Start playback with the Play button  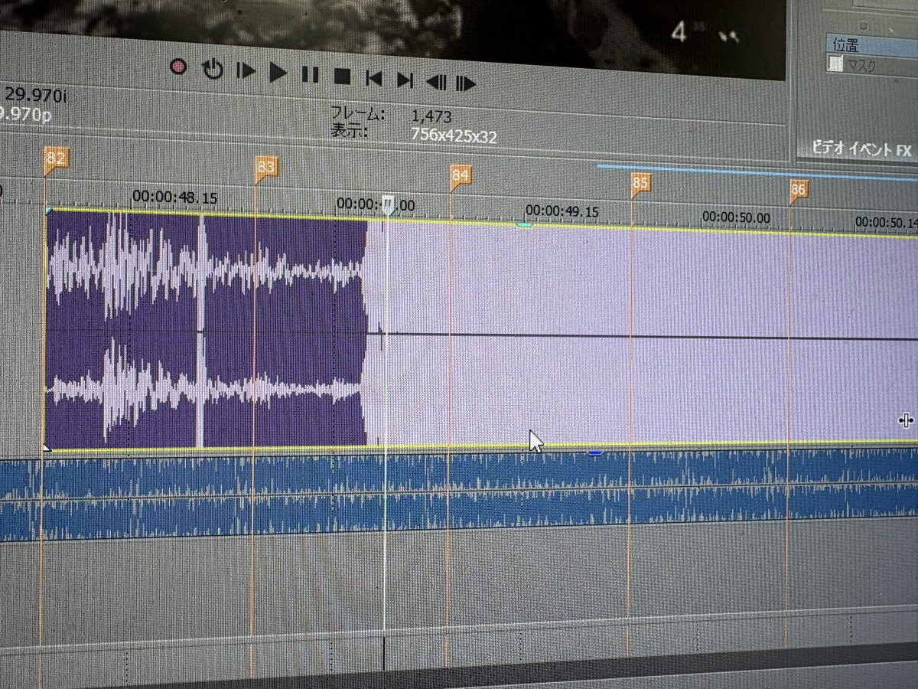278,73
